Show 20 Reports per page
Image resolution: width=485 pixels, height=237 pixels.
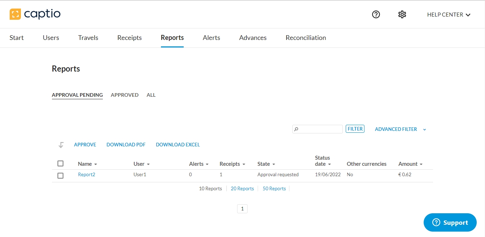(x=242, y=188)
